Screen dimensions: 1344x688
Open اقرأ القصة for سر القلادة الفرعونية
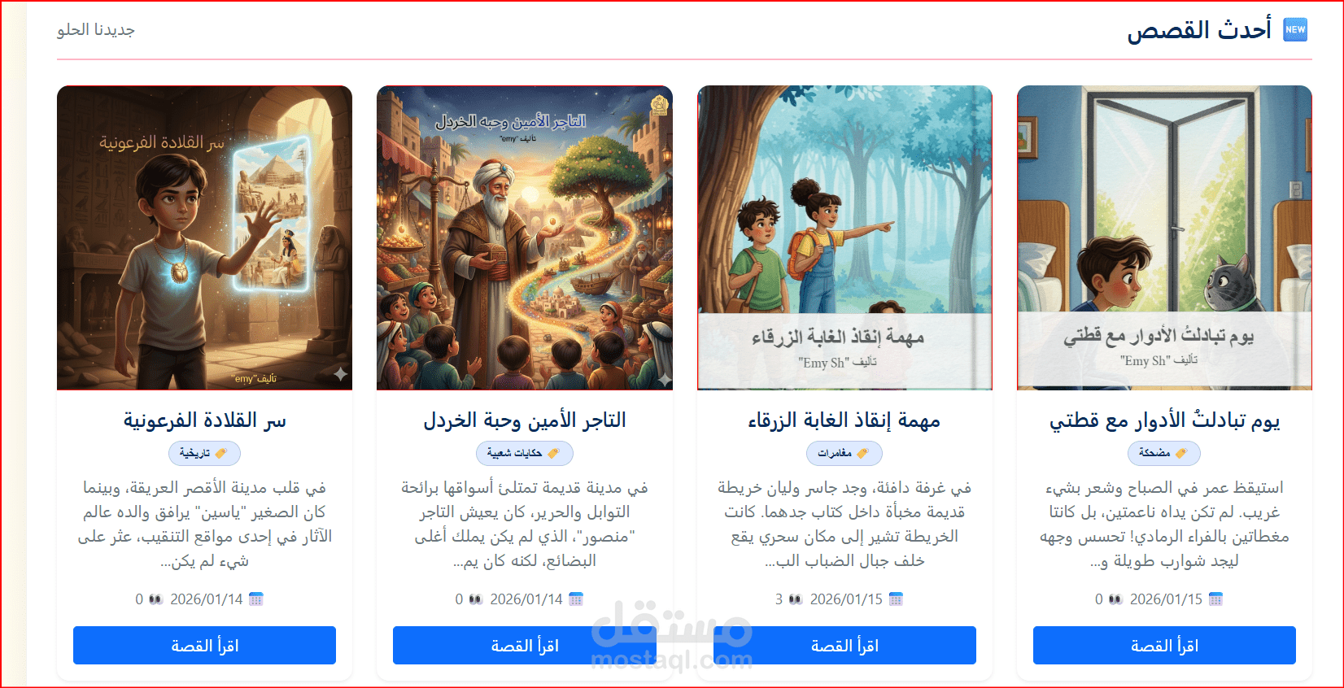tap(204, 646)
